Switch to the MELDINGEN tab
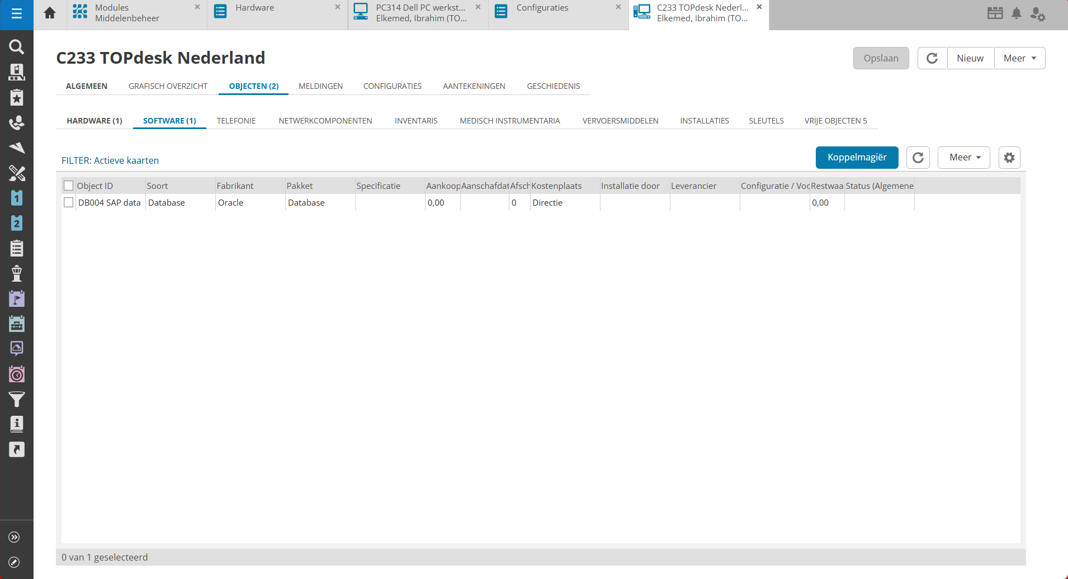1068x579 pixels. tap(320, 86)
